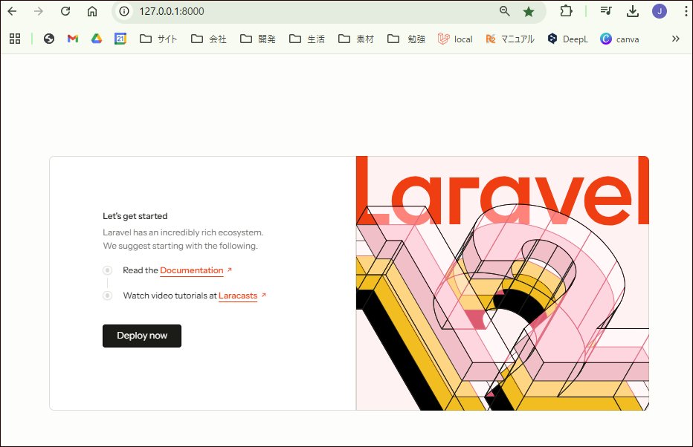Viewport: 693px width, 447px height.
Task: Open the マニュアル bookmark
Action: [509, 39]
